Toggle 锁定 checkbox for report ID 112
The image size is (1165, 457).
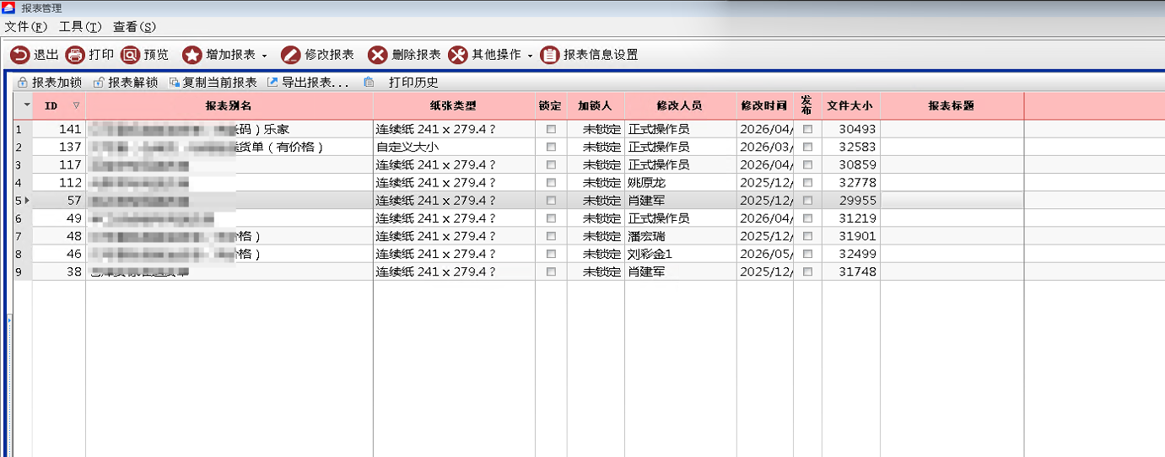[x=551, y=182]
